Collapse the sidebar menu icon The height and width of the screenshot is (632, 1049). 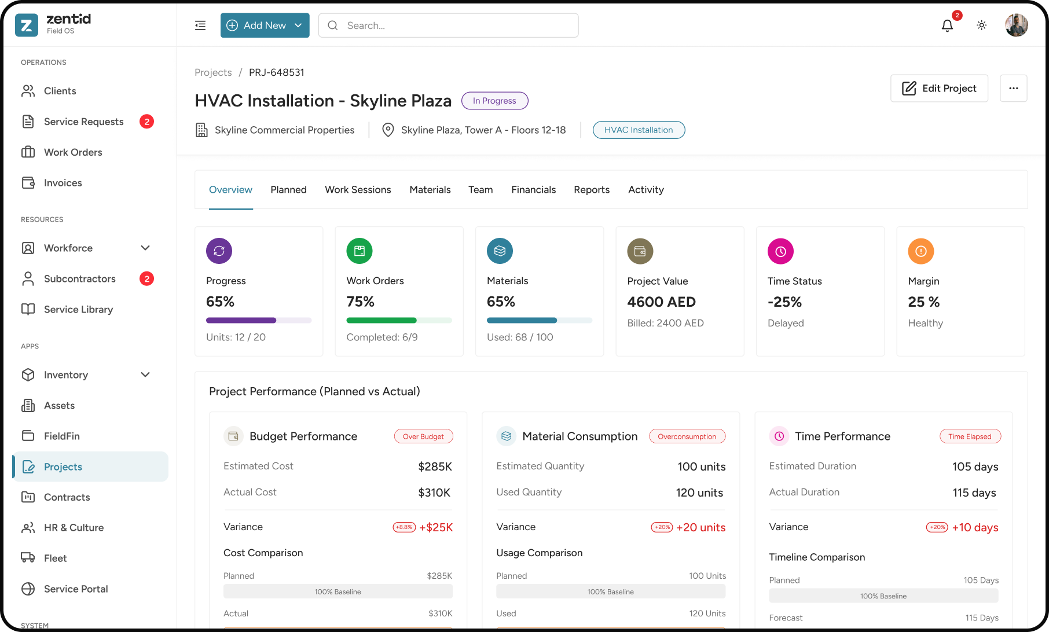point(200,25)
